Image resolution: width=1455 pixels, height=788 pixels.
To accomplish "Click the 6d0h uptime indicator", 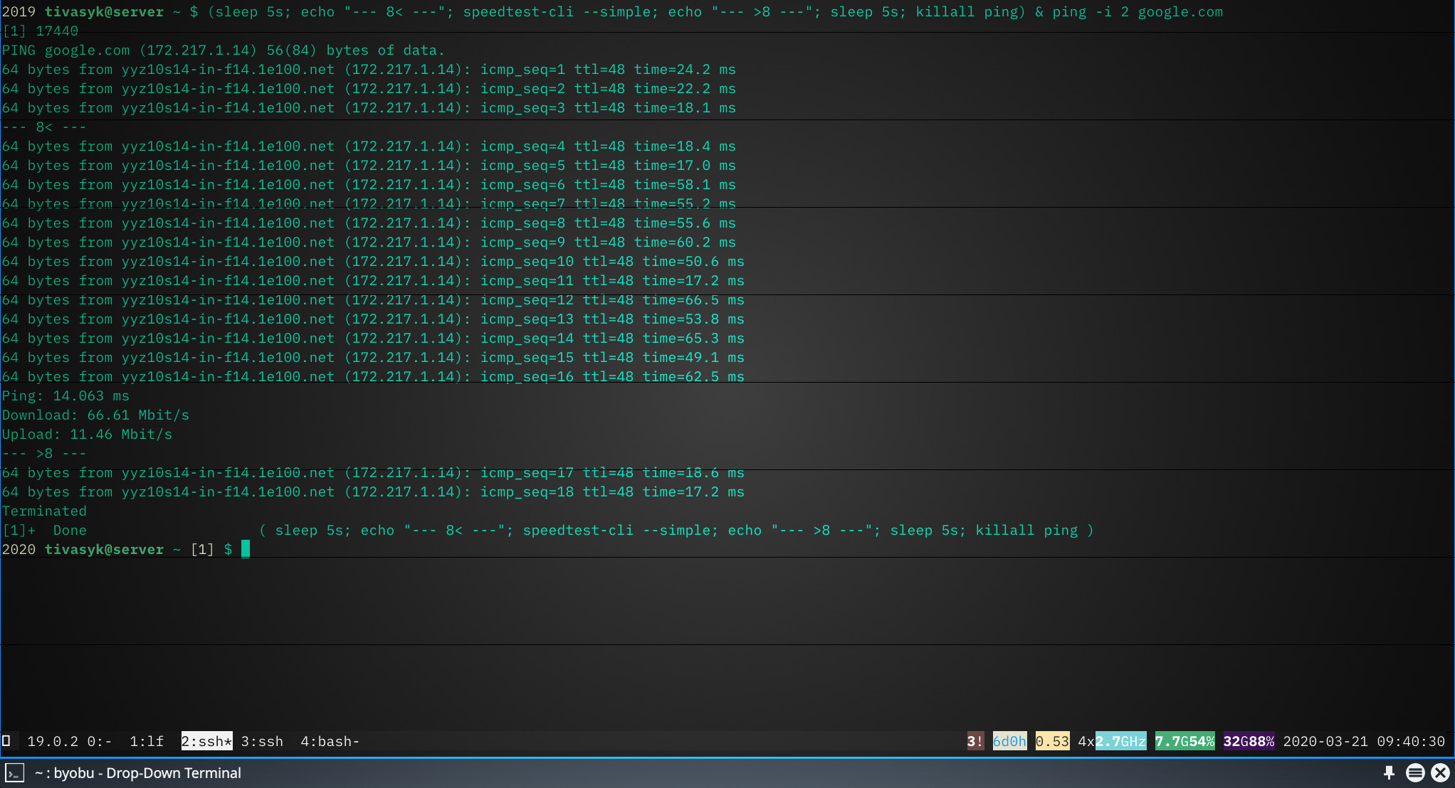I will point(1009,741).
